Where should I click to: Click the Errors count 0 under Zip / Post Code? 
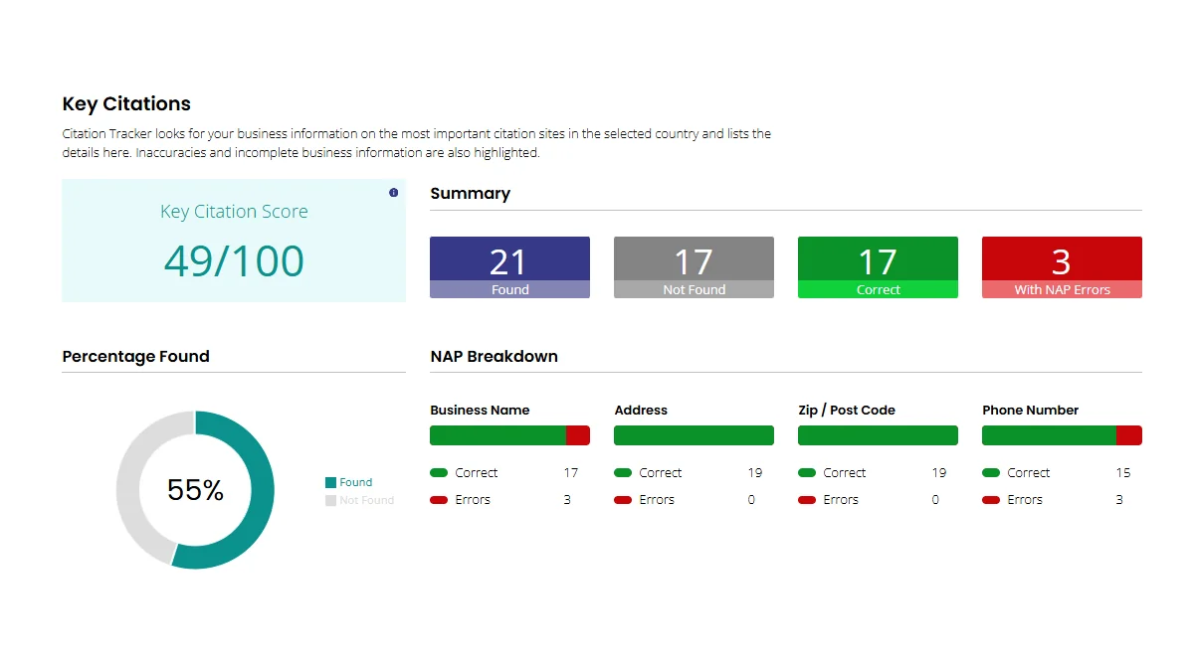pos(935,500)
